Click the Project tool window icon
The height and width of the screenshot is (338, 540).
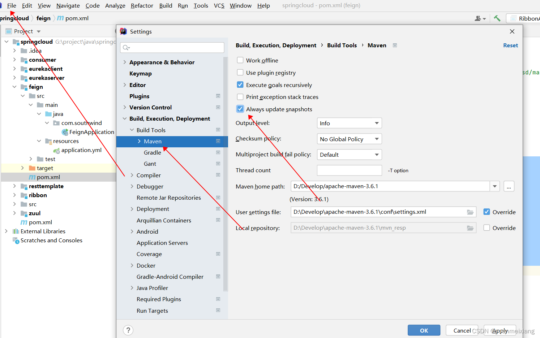click(x=9, y=31)
